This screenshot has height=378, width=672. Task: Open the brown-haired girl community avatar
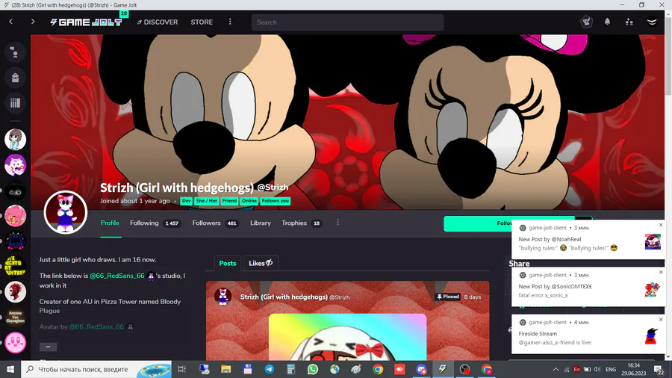pyautogui.click(x=15, y=140)
